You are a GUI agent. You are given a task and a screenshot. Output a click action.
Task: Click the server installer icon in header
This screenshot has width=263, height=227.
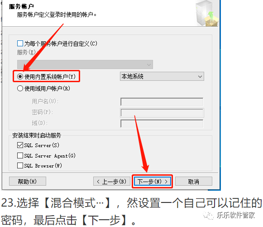point(207,13)
